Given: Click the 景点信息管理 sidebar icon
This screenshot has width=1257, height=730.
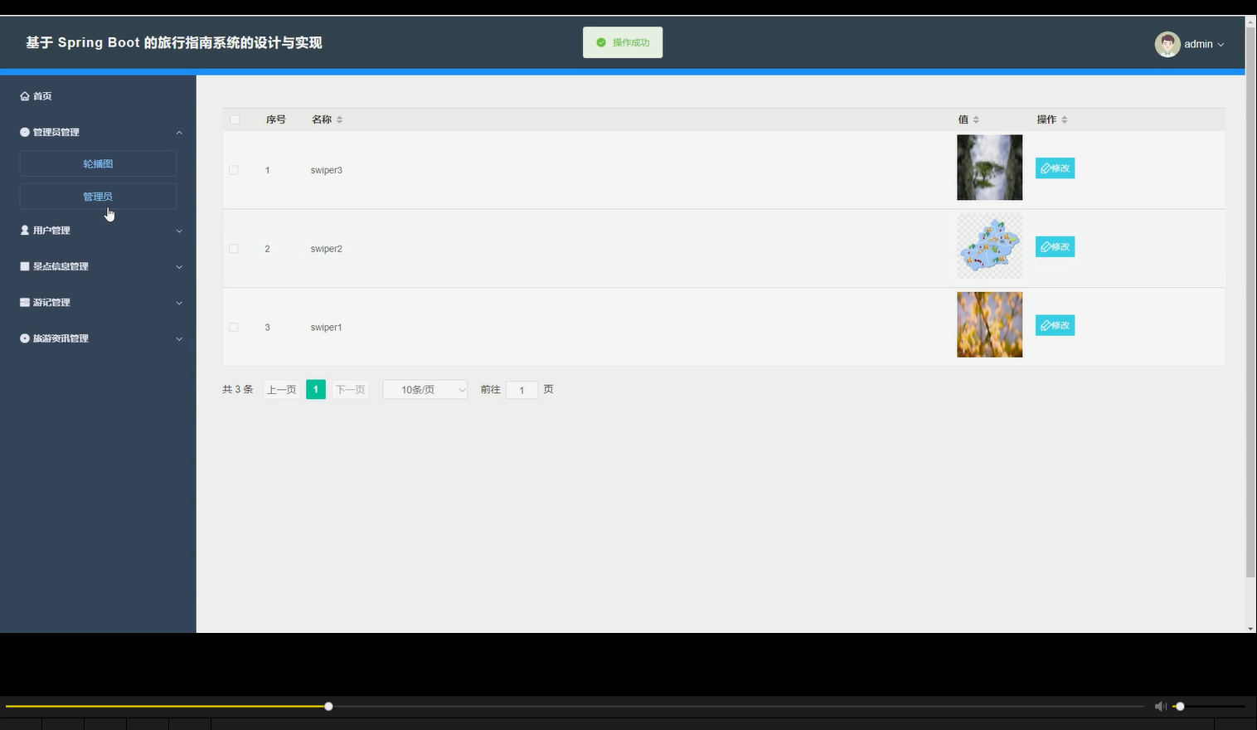Looking at the screenshot, I should 25,266.
